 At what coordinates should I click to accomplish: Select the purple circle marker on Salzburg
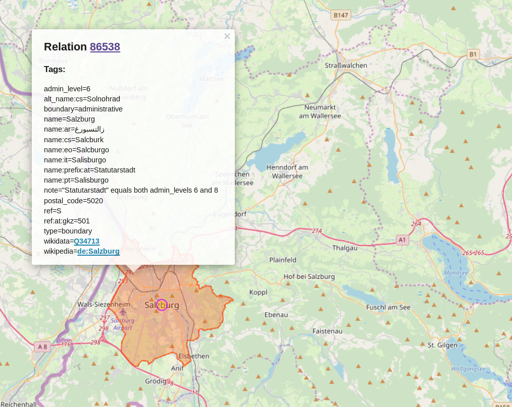click(162, 305)
